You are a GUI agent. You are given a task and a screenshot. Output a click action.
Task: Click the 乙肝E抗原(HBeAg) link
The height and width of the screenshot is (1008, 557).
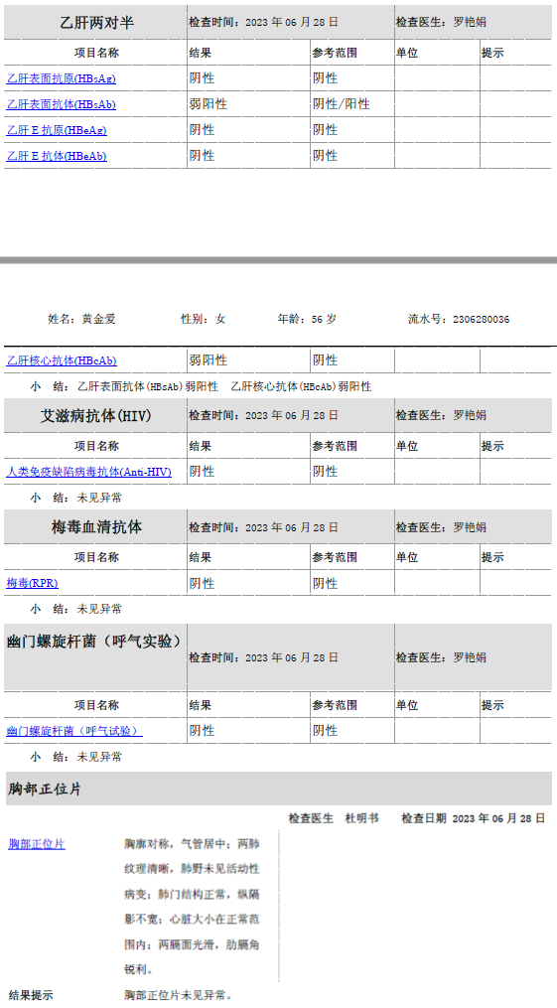[x=57, y=130]
